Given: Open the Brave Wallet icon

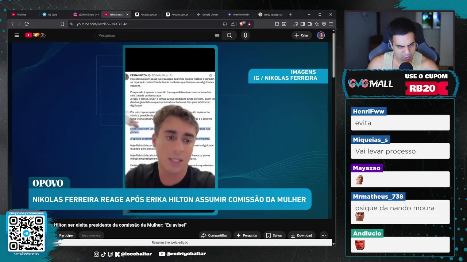Looking at the screenshot, I should tap(310, 24).
